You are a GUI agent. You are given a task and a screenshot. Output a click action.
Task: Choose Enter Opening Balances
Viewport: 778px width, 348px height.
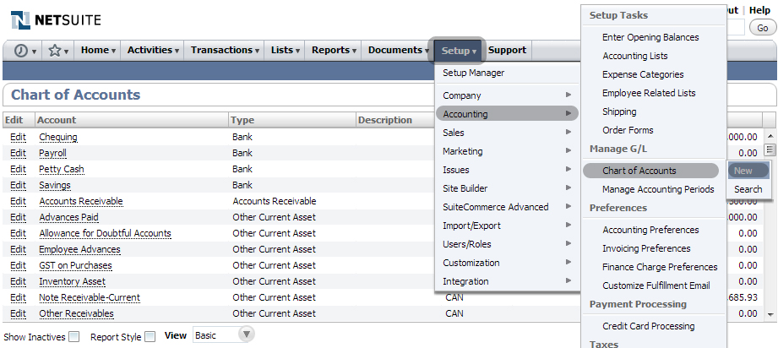(650, 37)
